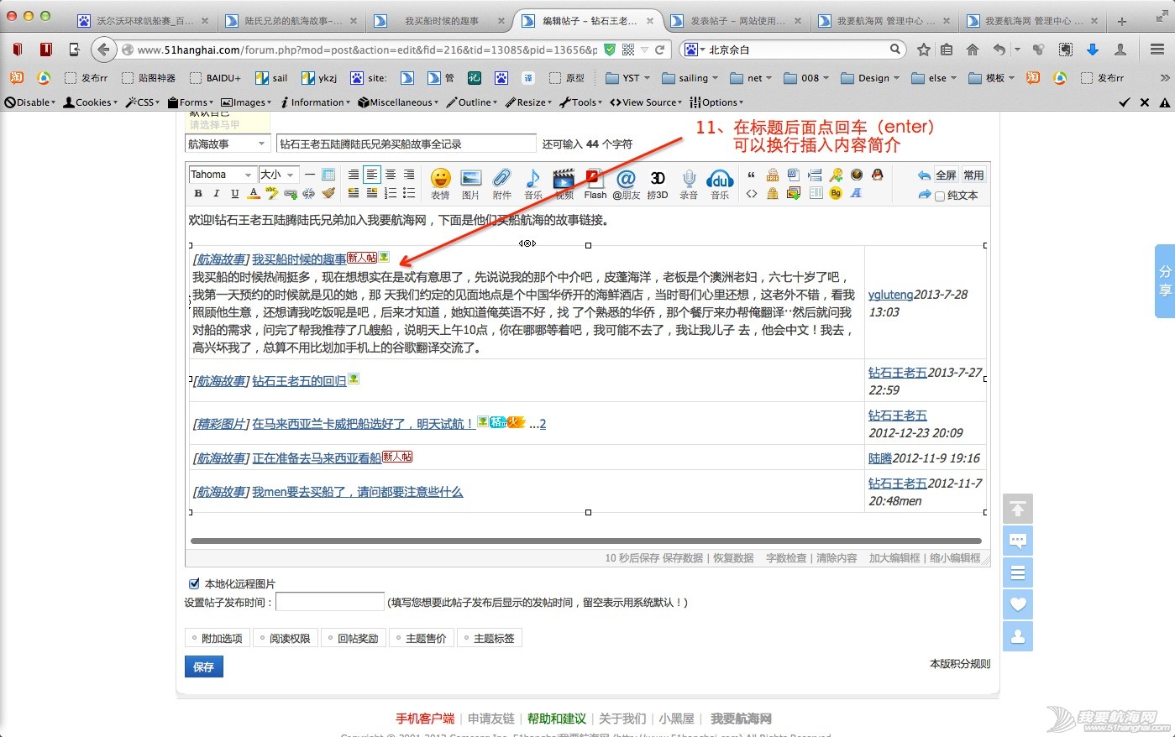Redo edit with the forward arrow
This screenshot has height=737, width=1175.
click(925, 194)
